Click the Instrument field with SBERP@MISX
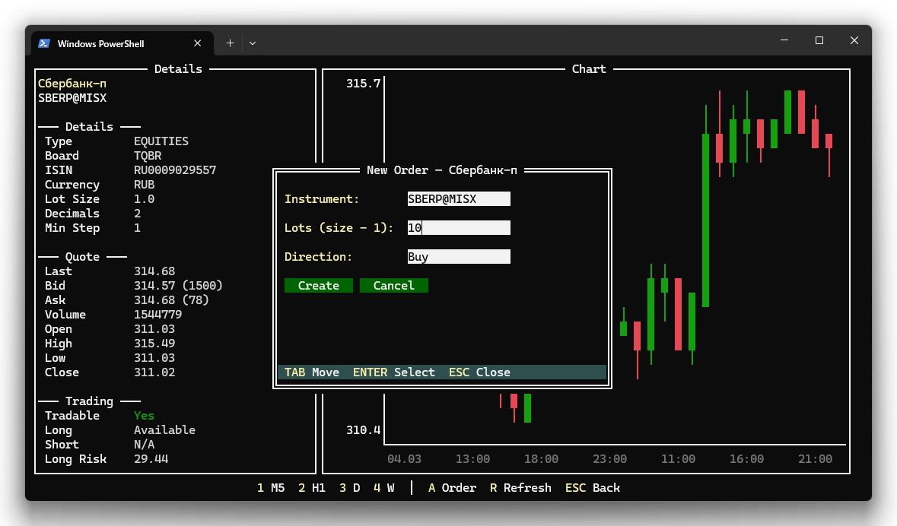The height and width of the screenshot is (526, 897). (x=459, y=199)
